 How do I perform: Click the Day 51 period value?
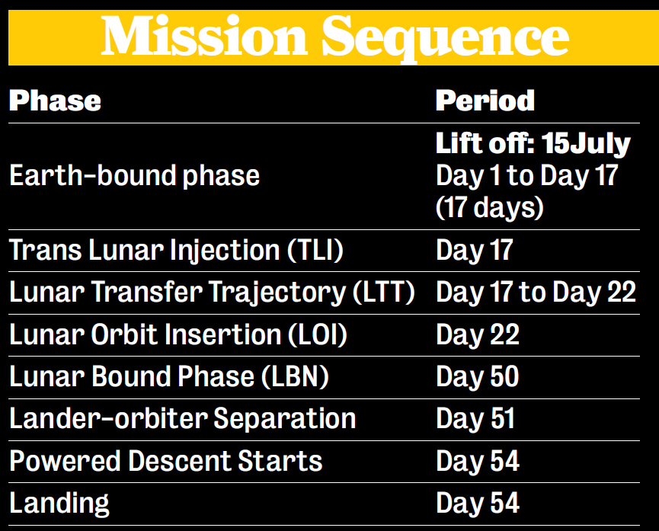click(475, 419)
